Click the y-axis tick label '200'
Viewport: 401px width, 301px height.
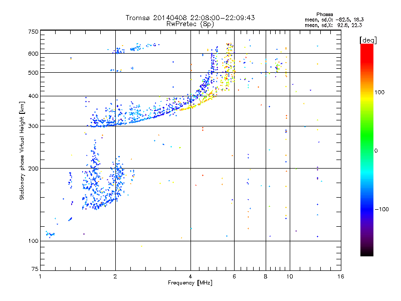[x=33, y=169]
